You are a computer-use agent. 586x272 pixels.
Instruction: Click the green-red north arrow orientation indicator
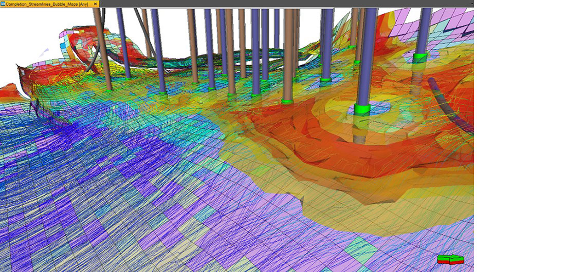click(450, 259)
